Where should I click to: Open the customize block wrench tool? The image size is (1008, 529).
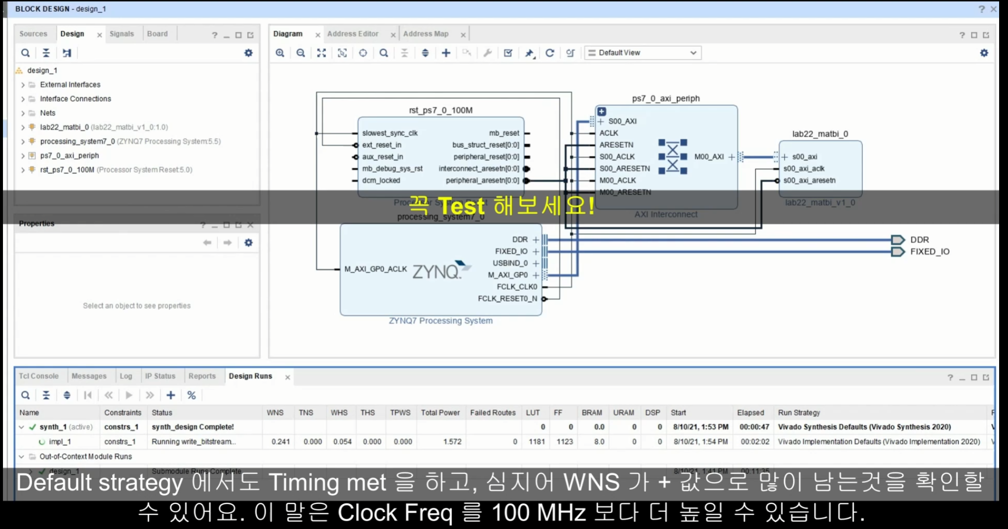pyautogui.click(x=487, y=53)
